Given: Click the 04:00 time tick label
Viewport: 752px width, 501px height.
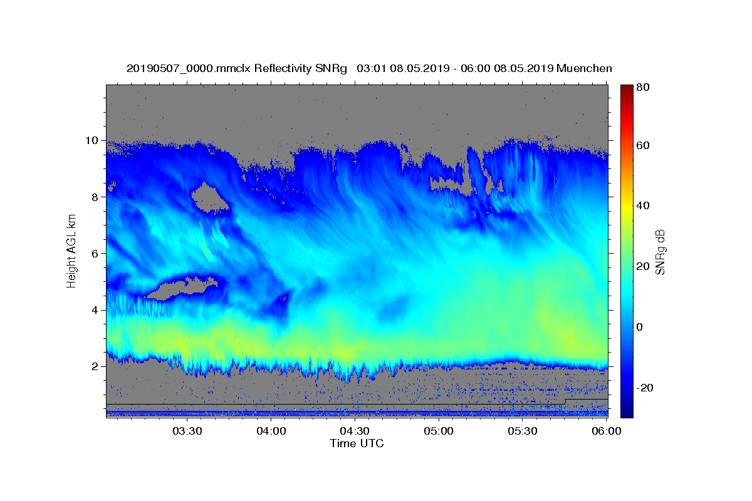Looking at the screenshot, I should 271,431.
